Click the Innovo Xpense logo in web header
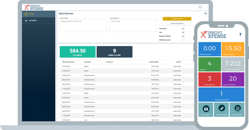This screenshot has height=130, width=249. (34, 7)
